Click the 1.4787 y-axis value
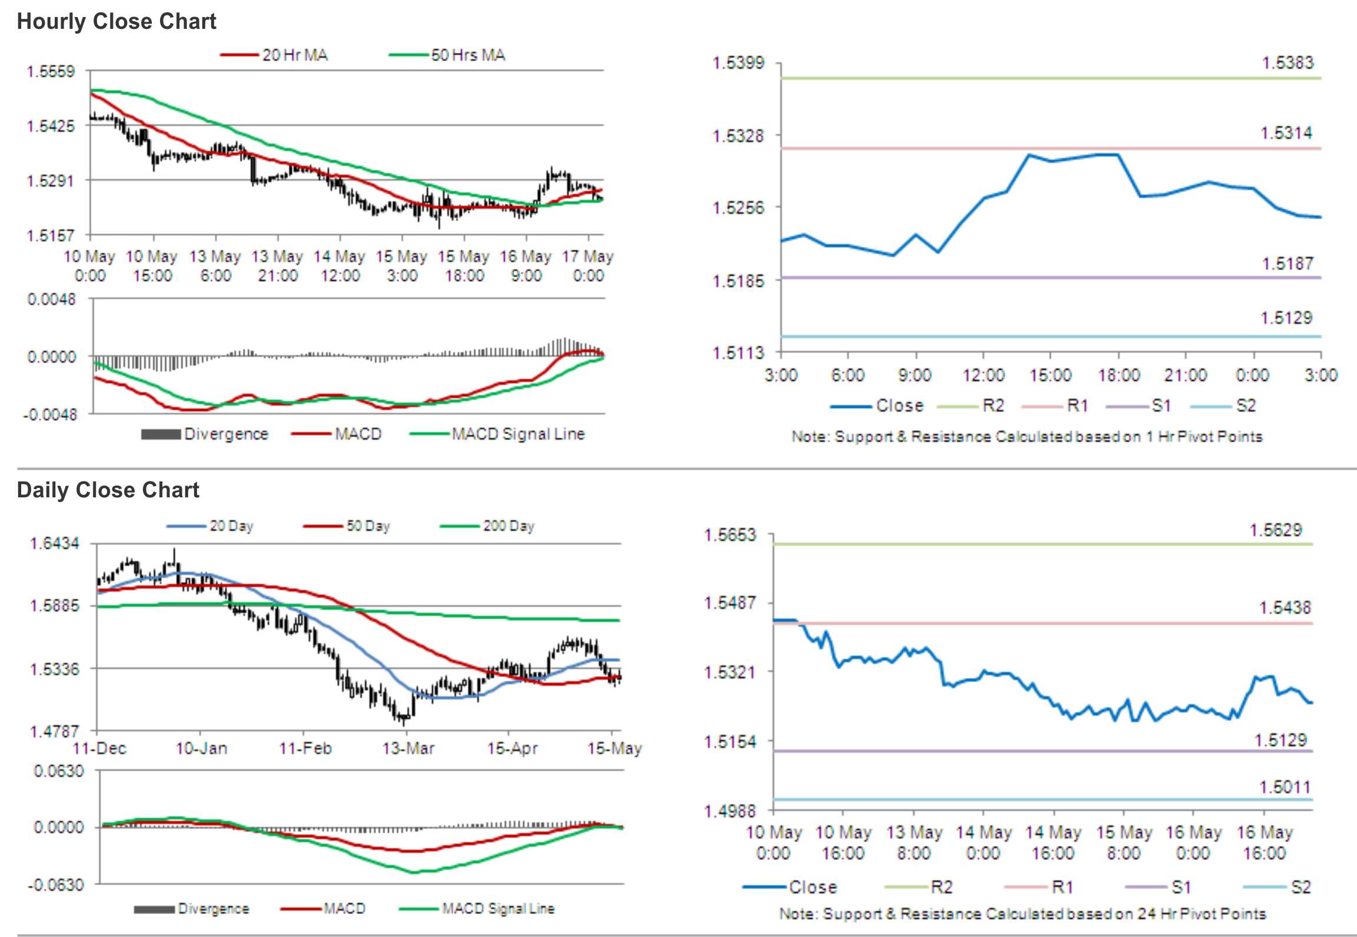The height and width of the screenshot is (937, 1357). coord(54,732)
